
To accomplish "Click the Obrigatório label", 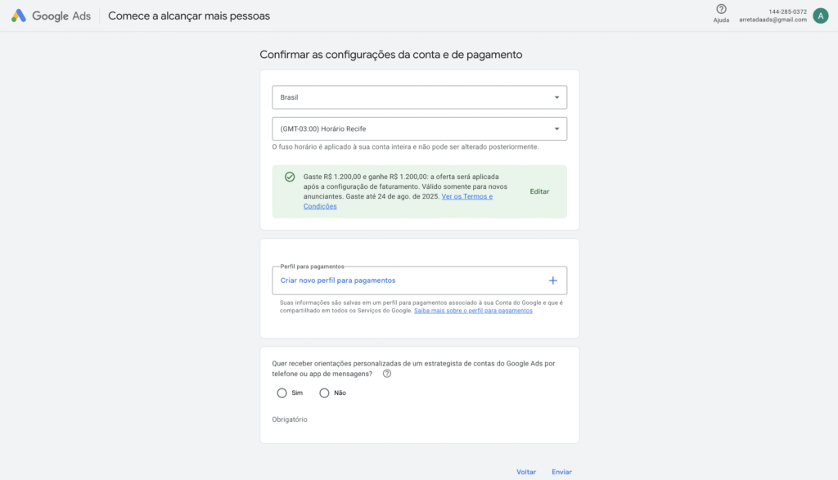I will tap(290, 419).
